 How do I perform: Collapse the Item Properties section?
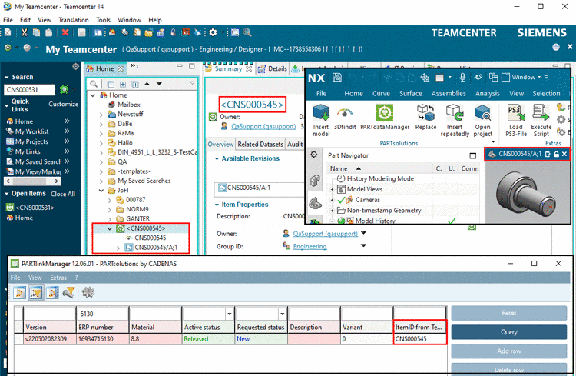[217, 205]
